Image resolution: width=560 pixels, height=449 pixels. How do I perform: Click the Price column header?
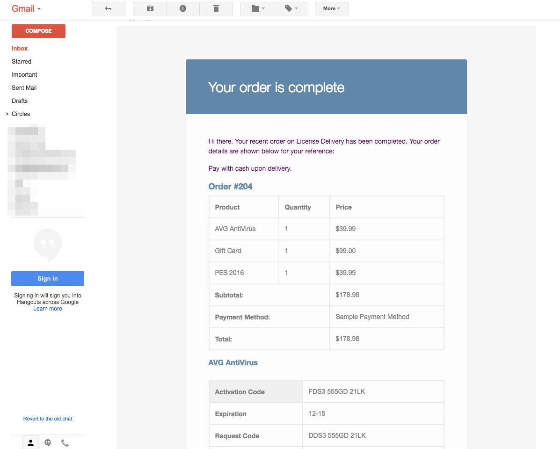(x=387, y=207)
